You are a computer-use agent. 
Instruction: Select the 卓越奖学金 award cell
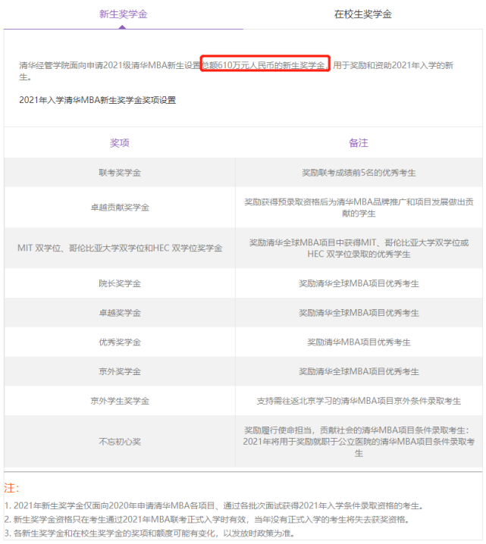pyautogui.click(x=120, y=313)
